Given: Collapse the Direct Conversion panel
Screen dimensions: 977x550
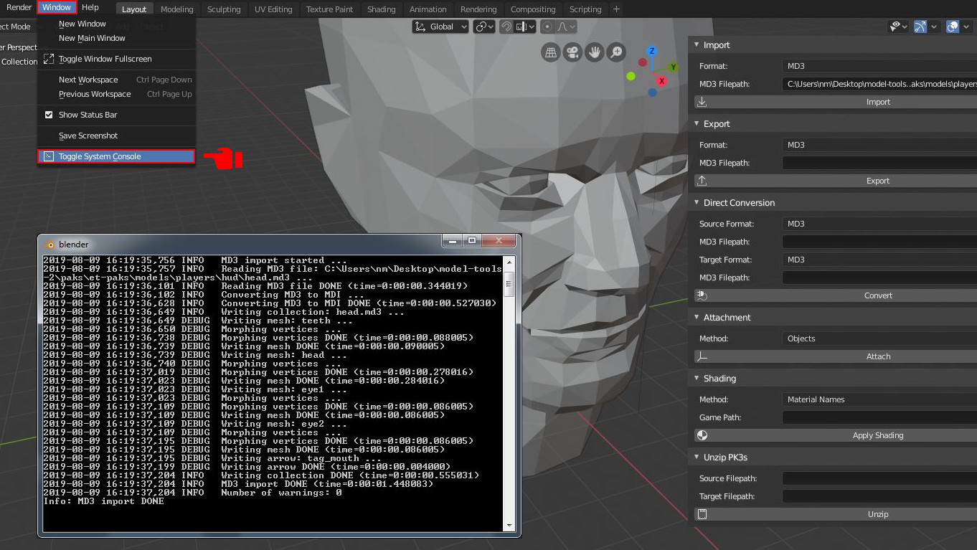Looking at the screenshot, I should click(x=696, y=202).
